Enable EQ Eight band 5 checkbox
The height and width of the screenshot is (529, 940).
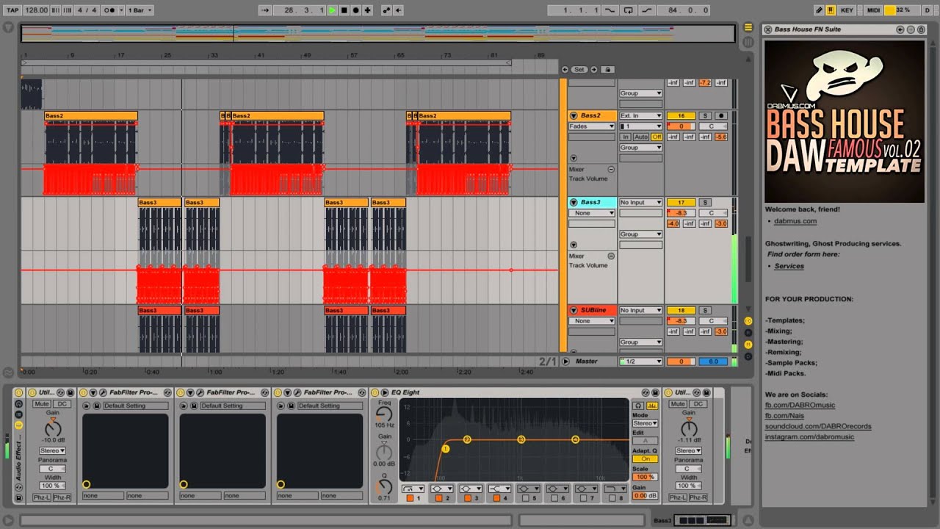[x=526, y=498]
